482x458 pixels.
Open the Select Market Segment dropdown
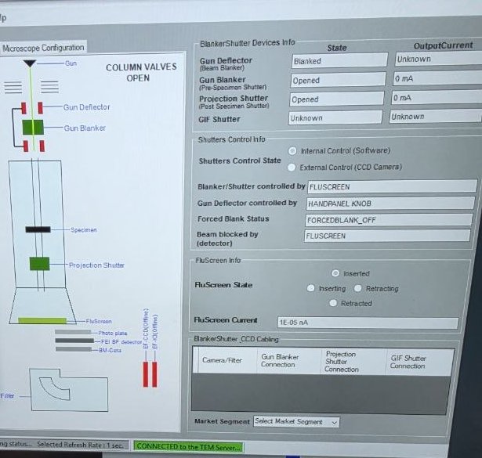(x=296, y=422)
